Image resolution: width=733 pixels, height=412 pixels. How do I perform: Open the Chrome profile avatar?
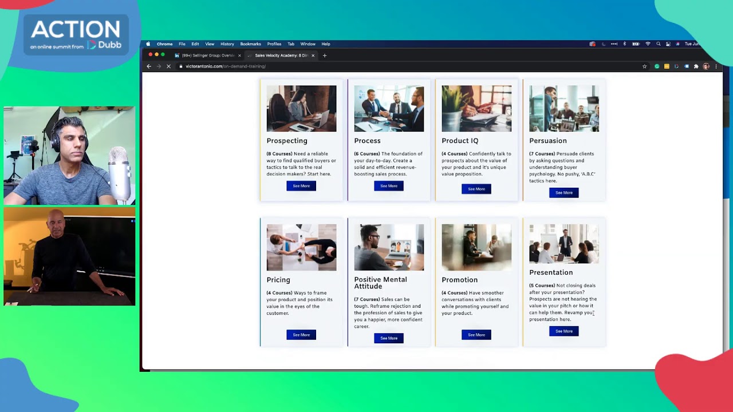tap(706, 66)
